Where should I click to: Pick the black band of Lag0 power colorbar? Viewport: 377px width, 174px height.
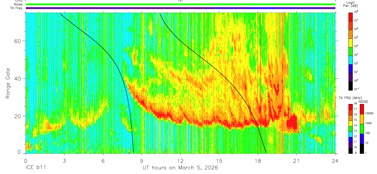coord(350,86)
